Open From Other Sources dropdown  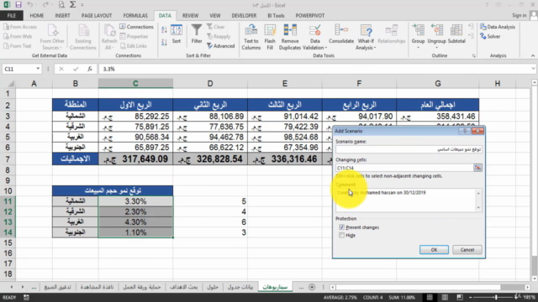pos(52,44)
